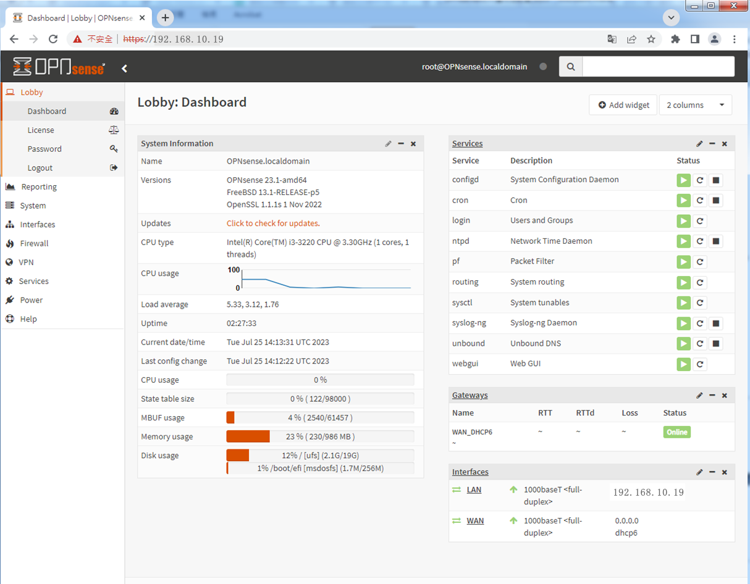Restart the routing service

click(700, 283)
